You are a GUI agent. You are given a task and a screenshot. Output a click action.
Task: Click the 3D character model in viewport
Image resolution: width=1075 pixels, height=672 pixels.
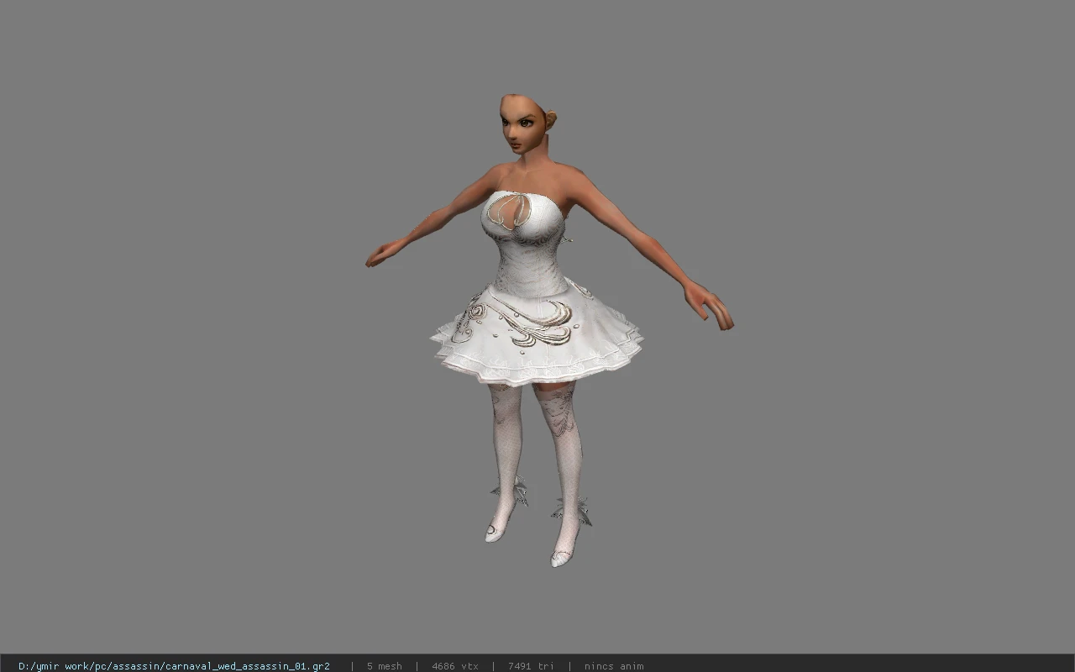coord(549,330)
